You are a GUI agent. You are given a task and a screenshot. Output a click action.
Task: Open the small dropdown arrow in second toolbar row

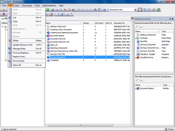point(47,14)
